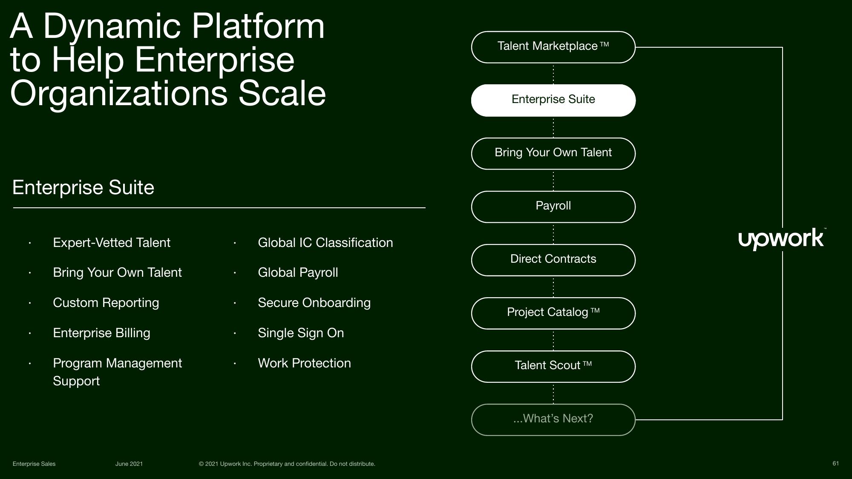Click the Talent Scout™ node
Image resolution: width=852 pixels, height=479 pixels.
tap(553, 365)
